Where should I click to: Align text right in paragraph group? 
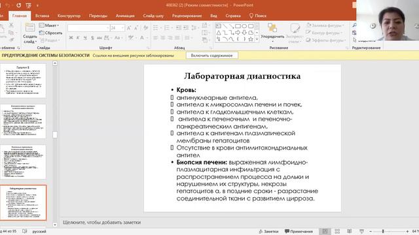point(170,38)
